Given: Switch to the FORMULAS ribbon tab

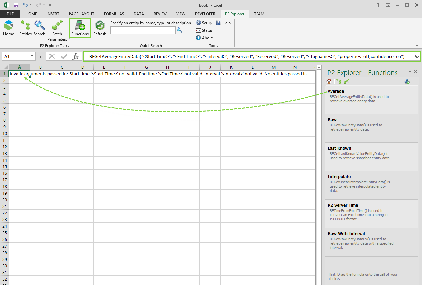Looking at the screenshot, I should coord(114,14).
